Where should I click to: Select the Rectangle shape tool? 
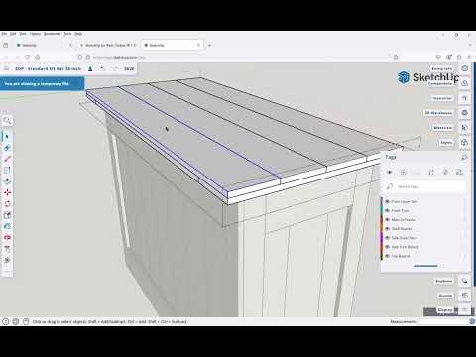7,170
